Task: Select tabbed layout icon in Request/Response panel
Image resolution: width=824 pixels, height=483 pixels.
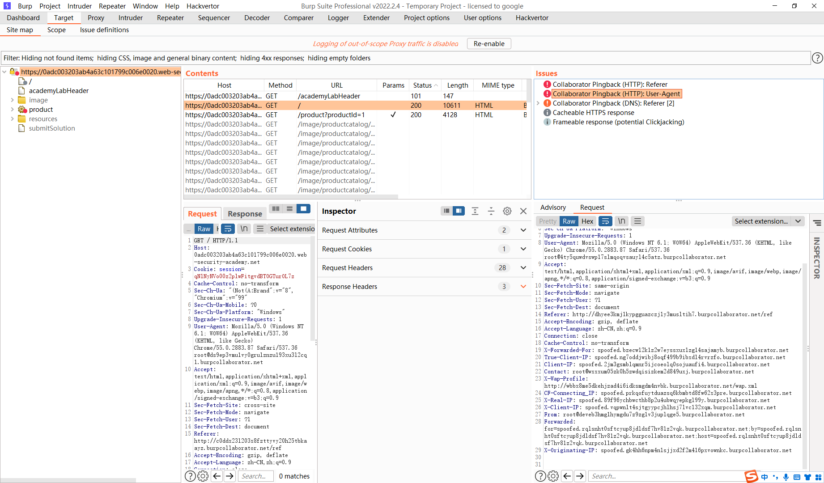Action: (x=303, y=209)
